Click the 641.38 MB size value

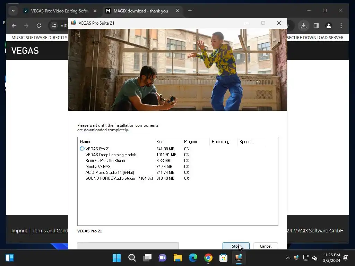[x=165, y=149]
